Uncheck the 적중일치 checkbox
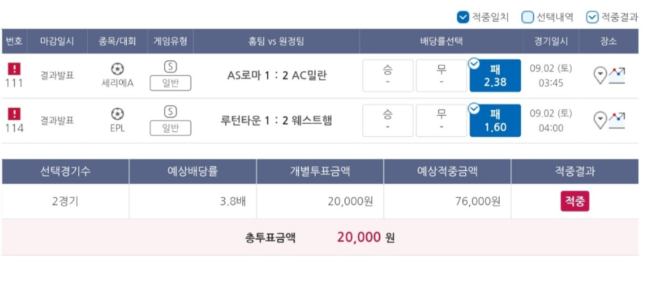Screen dimensions: 645x282 [463, 17]
